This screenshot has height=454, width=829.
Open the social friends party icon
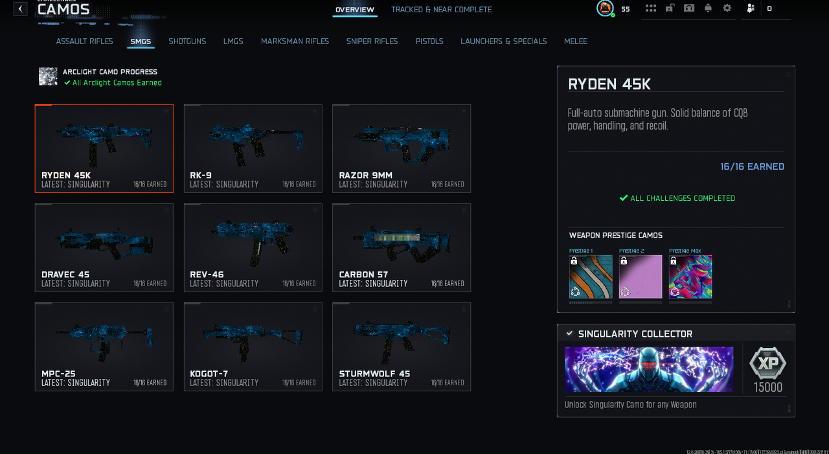(x=751, y=8)
